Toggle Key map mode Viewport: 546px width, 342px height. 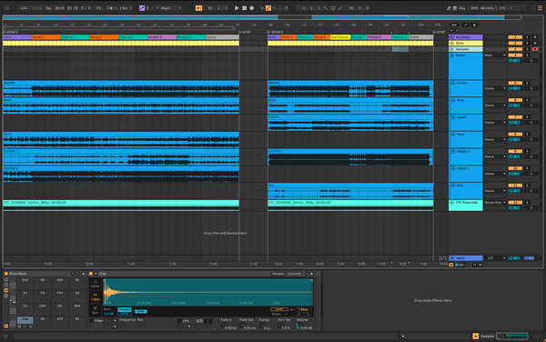click(x=462, y=8)
